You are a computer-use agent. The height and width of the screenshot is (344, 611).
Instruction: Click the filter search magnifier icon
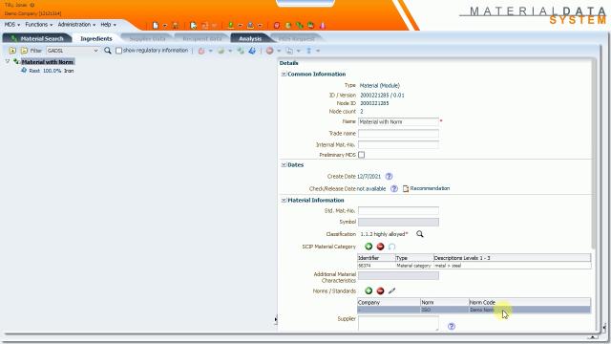[108, 51]
